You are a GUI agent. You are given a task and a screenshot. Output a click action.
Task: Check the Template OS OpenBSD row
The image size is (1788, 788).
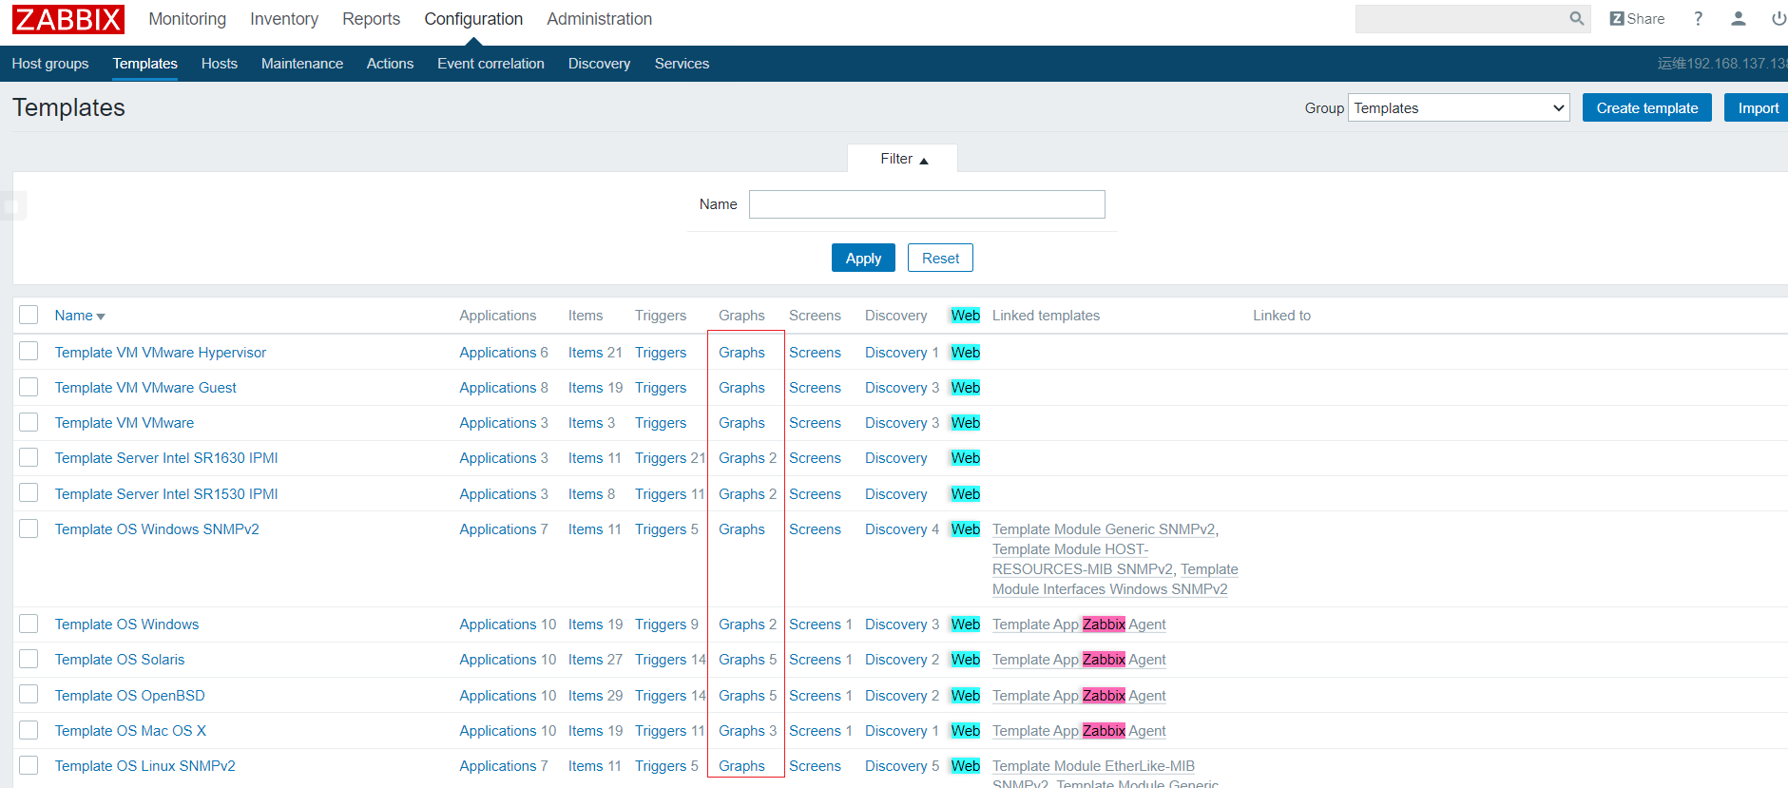29,695
